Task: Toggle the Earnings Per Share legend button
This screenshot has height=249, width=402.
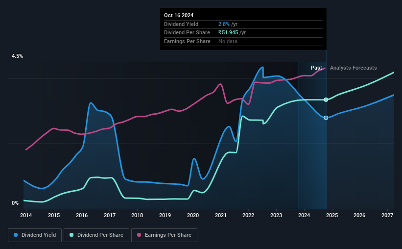Action: 164,235
